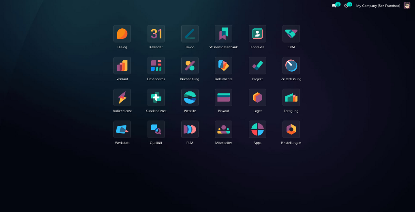Open the chat messages notification icon
This screenshot has height=212, width=415.
point(336,5)
